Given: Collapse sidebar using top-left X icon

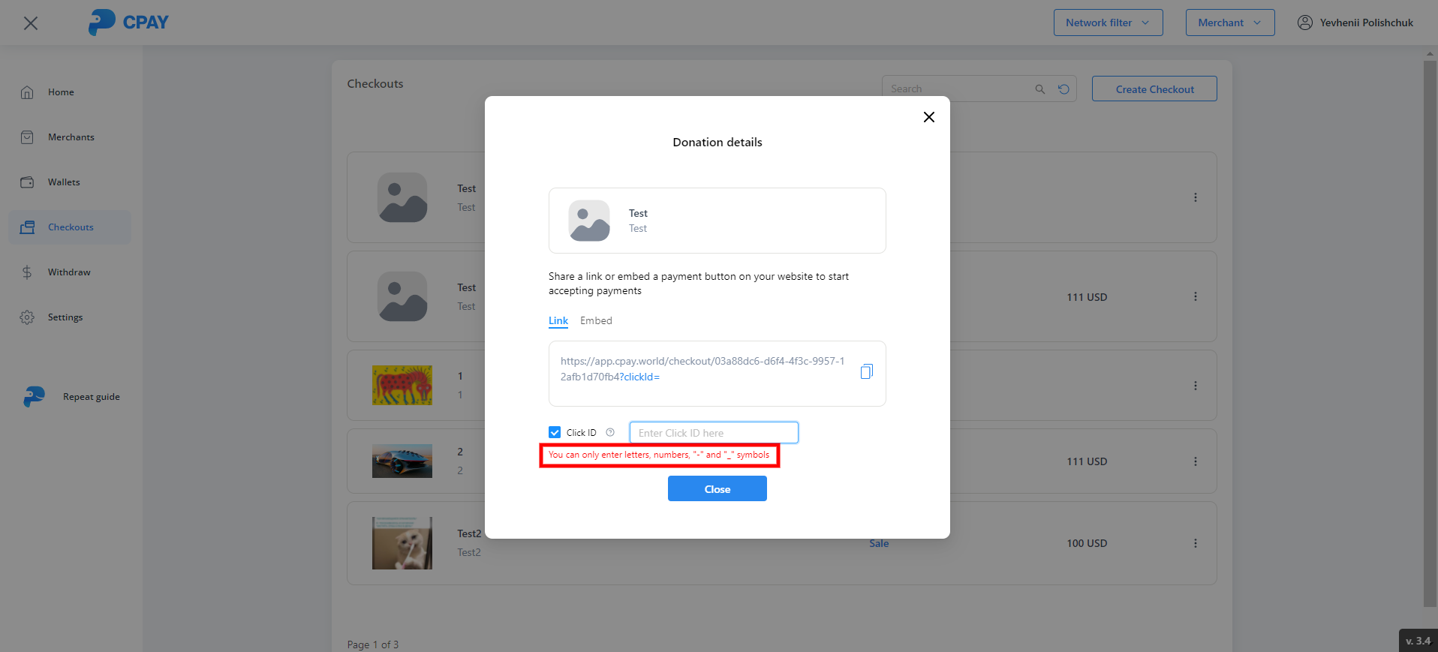Looking at the screenshot, I should pyautogui.click(x=31, y=23).
